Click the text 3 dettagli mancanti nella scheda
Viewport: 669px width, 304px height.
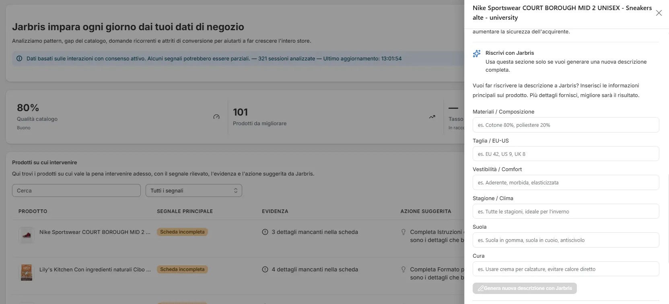(315, 232)
